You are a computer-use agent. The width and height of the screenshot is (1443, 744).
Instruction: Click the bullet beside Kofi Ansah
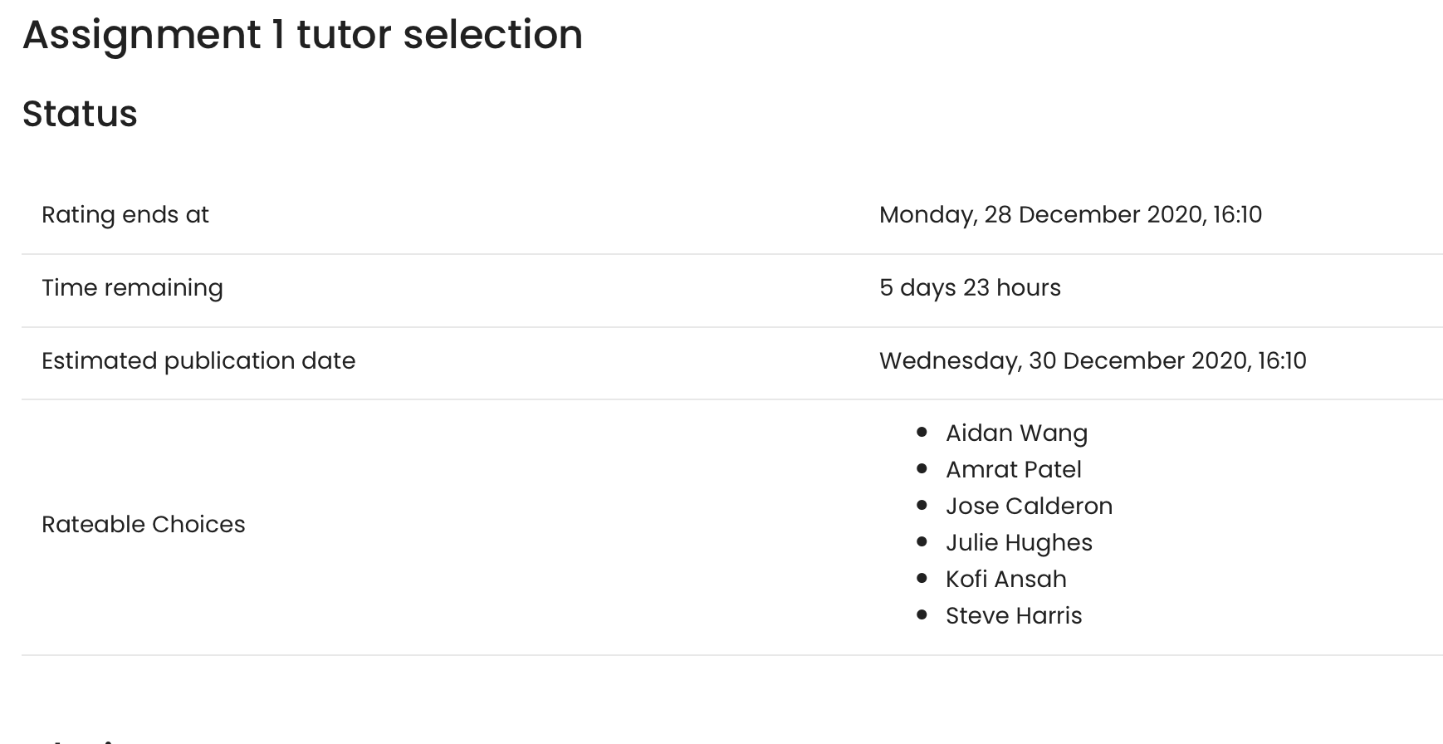[x=922, y=578]
